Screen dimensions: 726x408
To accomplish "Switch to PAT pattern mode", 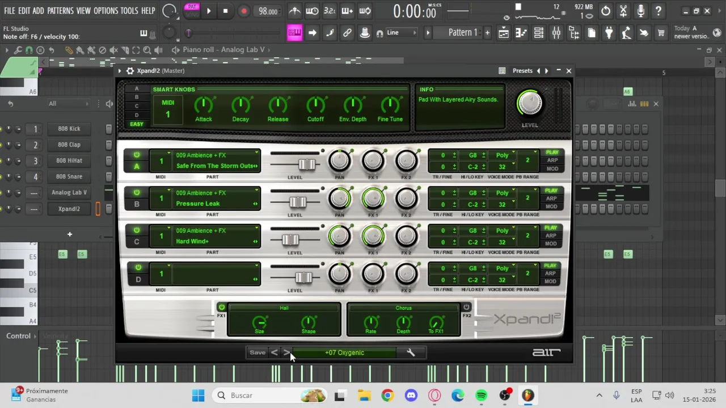I will (x=192, y=7).
